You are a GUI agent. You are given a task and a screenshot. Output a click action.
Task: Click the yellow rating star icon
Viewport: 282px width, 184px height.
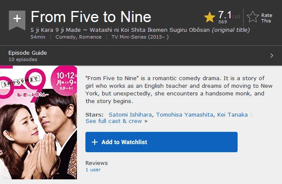coord(210,17)
